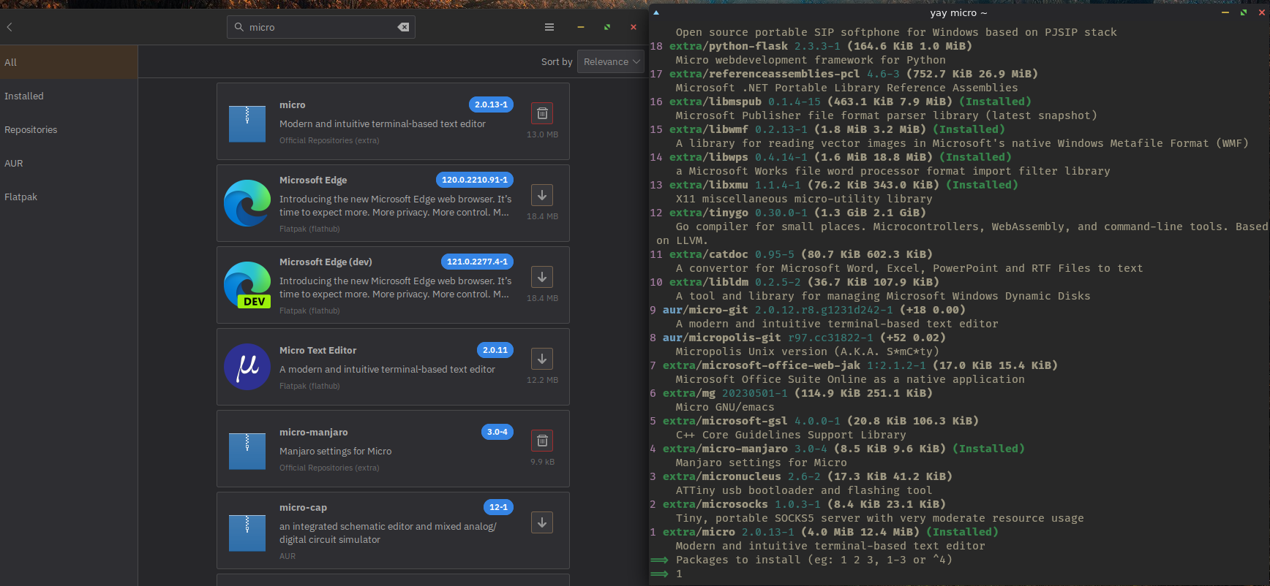Click 'extra/tinygo' line in the terminal
Screen dimensions: 1270x586
(709, 213)
